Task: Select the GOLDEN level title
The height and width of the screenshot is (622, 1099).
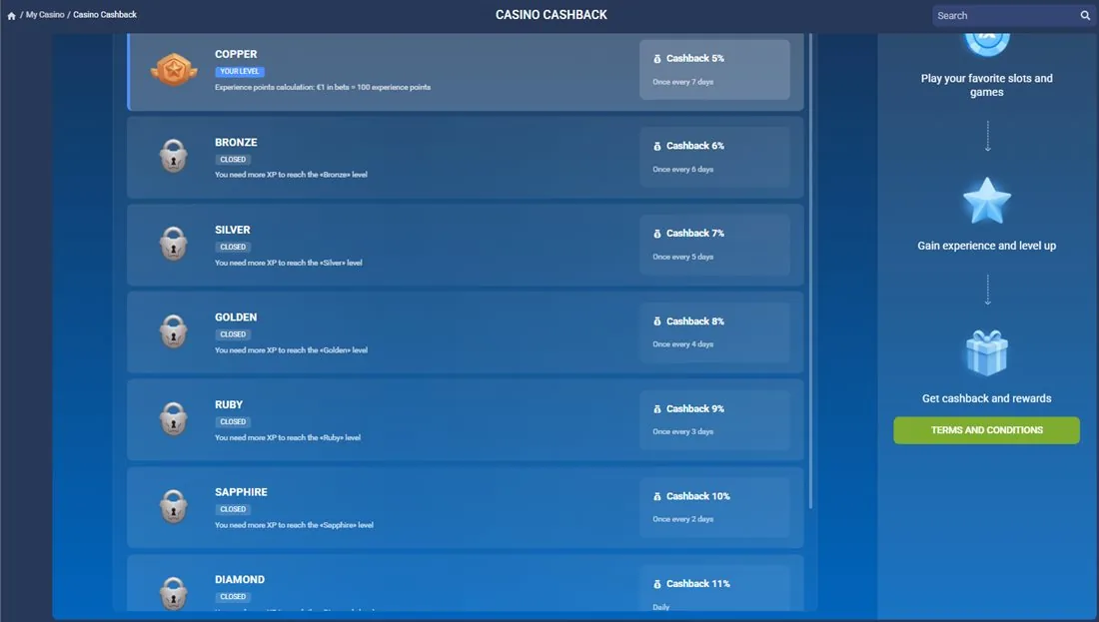Action: click(x=236, y=317)
